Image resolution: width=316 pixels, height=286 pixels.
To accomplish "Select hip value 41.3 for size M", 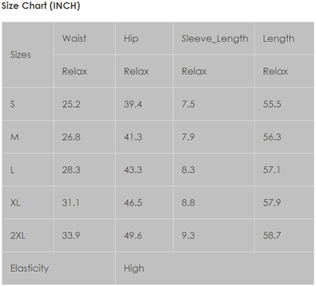I will (x=133, y=137).
